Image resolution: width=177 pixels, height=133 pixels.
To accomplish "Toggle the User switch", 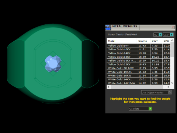I will tap(168, 35).
